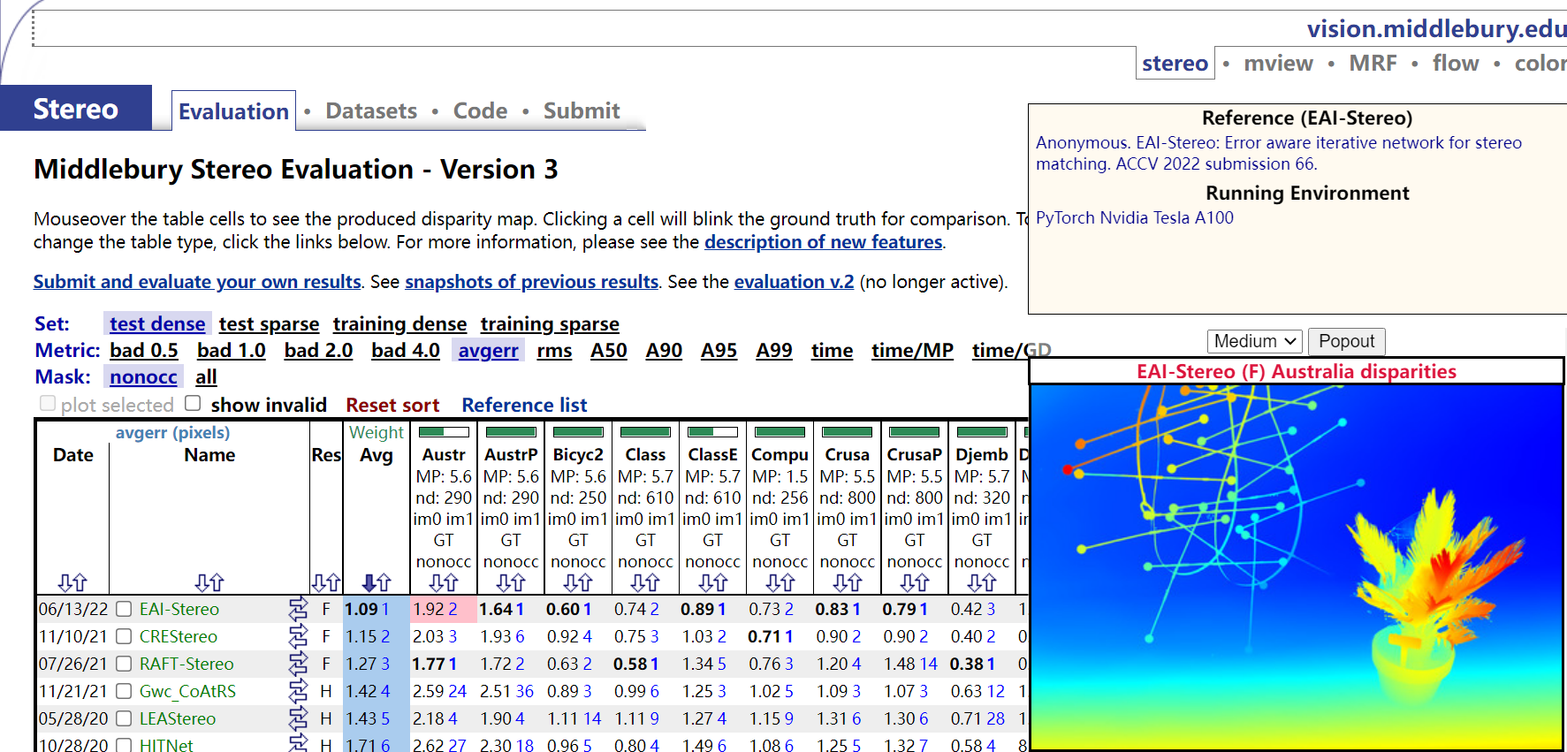This screenshot has height=752, width=1567.
Task: Select training sparse set
Action: pos(550,324)
